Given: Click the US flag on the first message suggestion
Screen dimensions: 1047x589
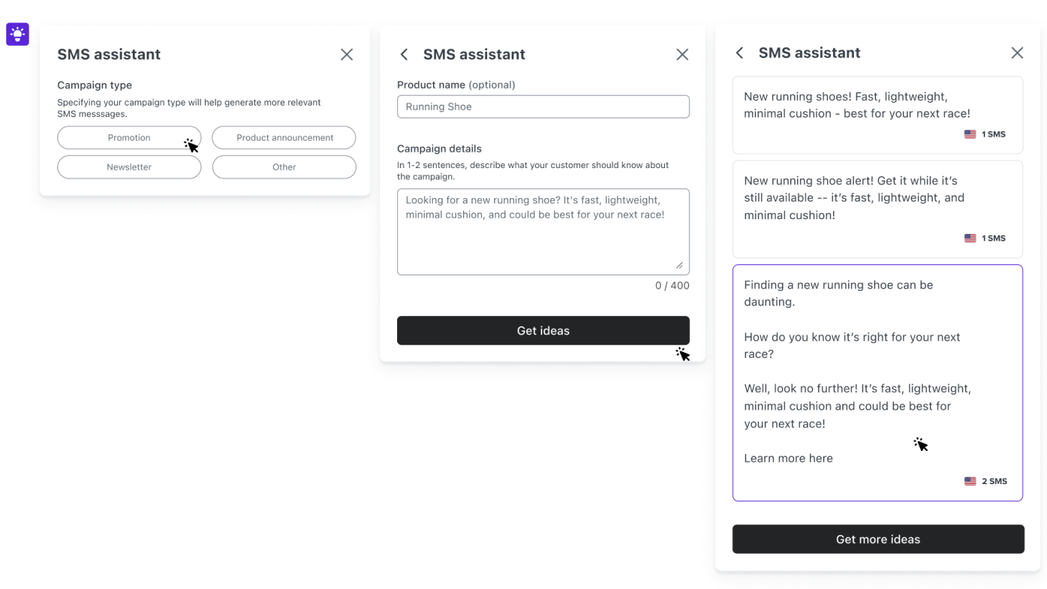Looking at the screenshot, I should tap(969, 134).
